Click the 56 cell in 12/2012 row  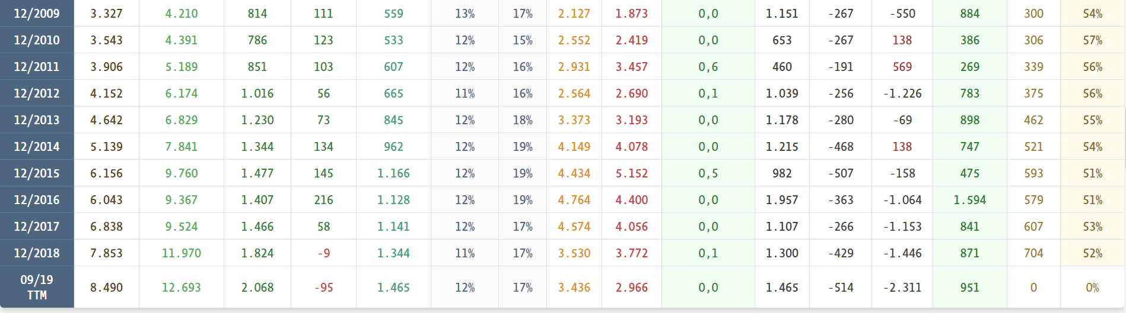tap(324, 93)
